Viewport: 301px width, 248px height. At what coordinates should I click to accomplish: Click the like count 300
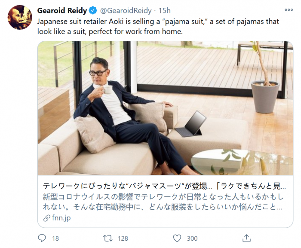(192, 239)
